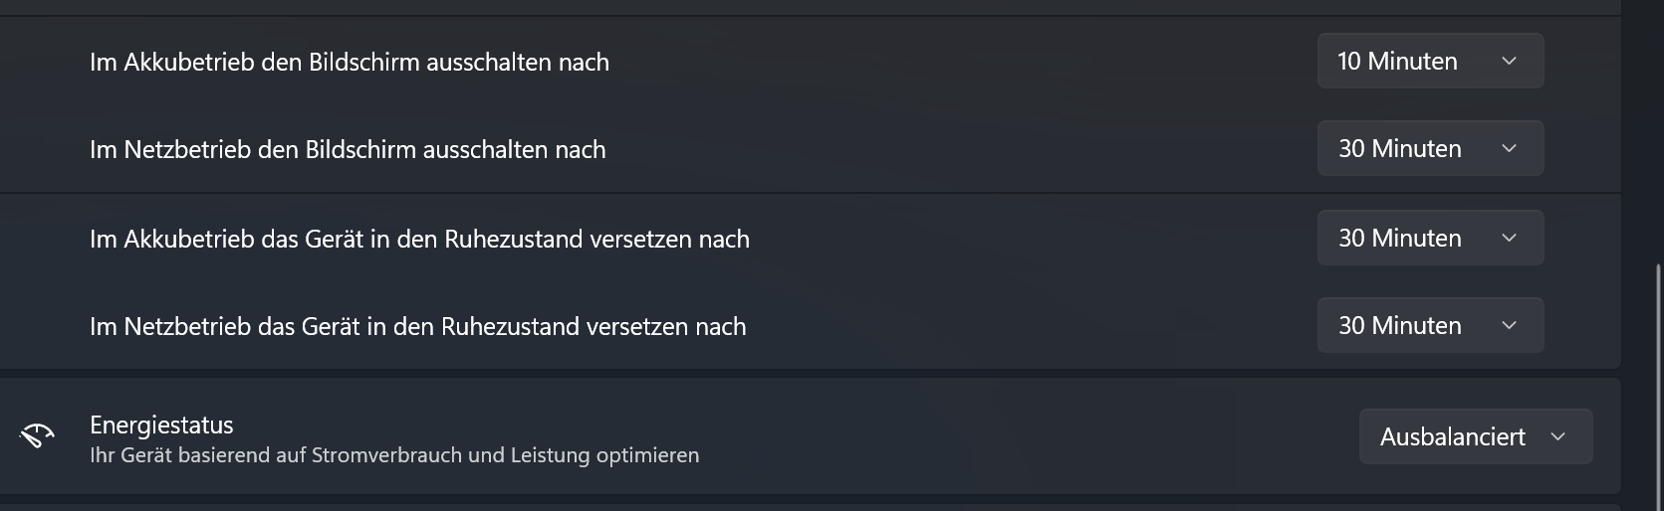
Task: Click the label 'Im Akkubetrieb den Bildschirm ausschalten nach'
Action: pyautogui.click(x=349, y=62)
